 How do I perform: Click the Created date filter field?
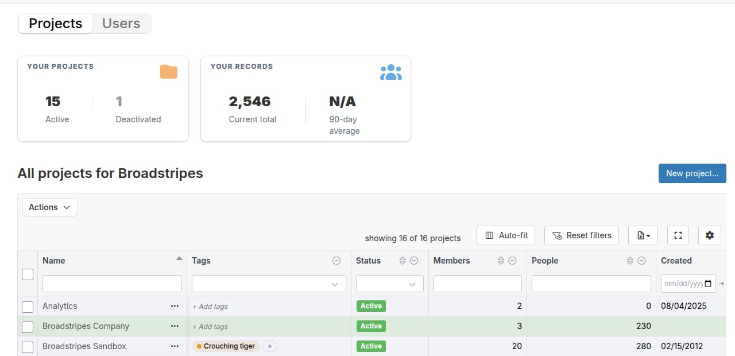[688, 284]
